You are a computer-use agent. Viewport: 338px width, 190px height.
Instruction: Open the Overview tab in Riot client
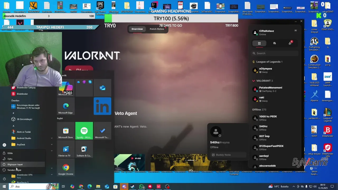tap(137, 29)
